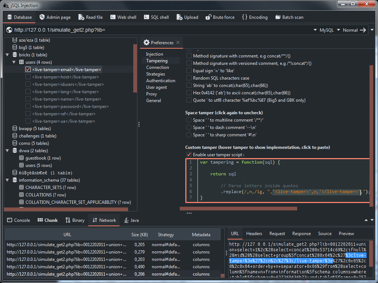Viewport: 378px width, 283px height.
Task: Open the User agent preferences section
Action: (157, 87)
